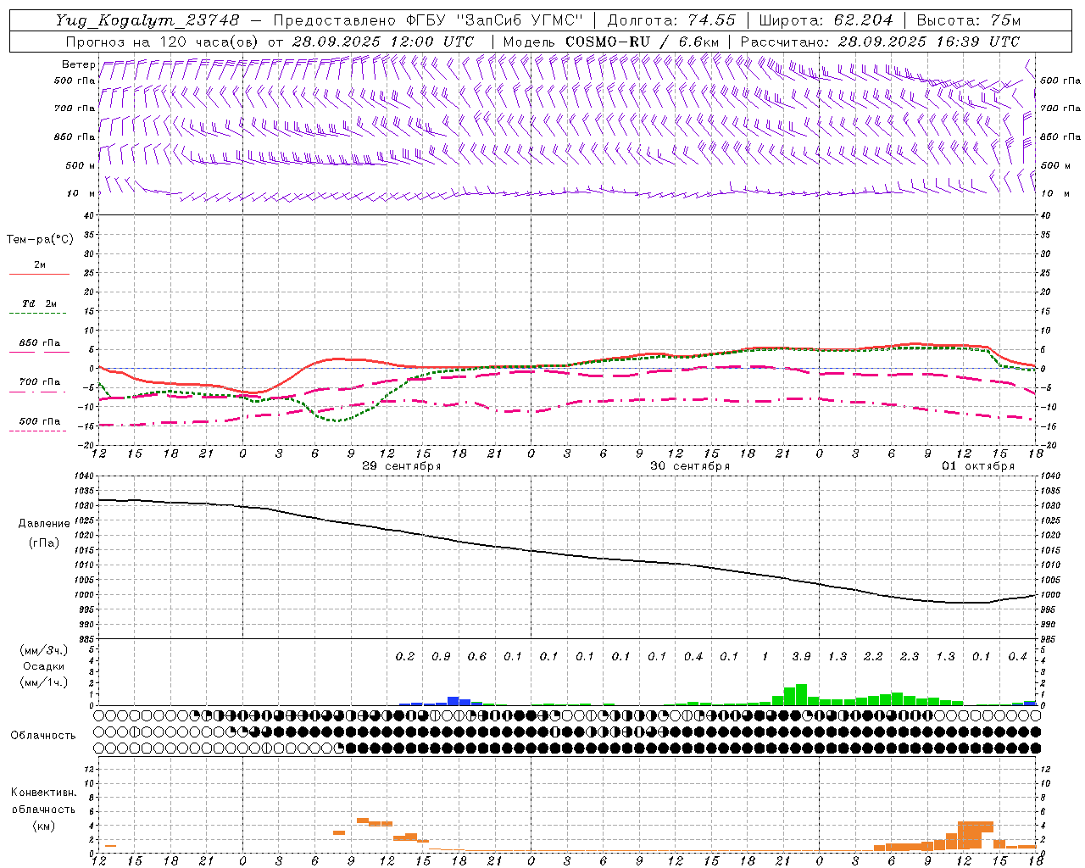This screenshot has height=868, width=1085.
Task: Click the (км) convective height unit label
Action: (x=44, y=826)
